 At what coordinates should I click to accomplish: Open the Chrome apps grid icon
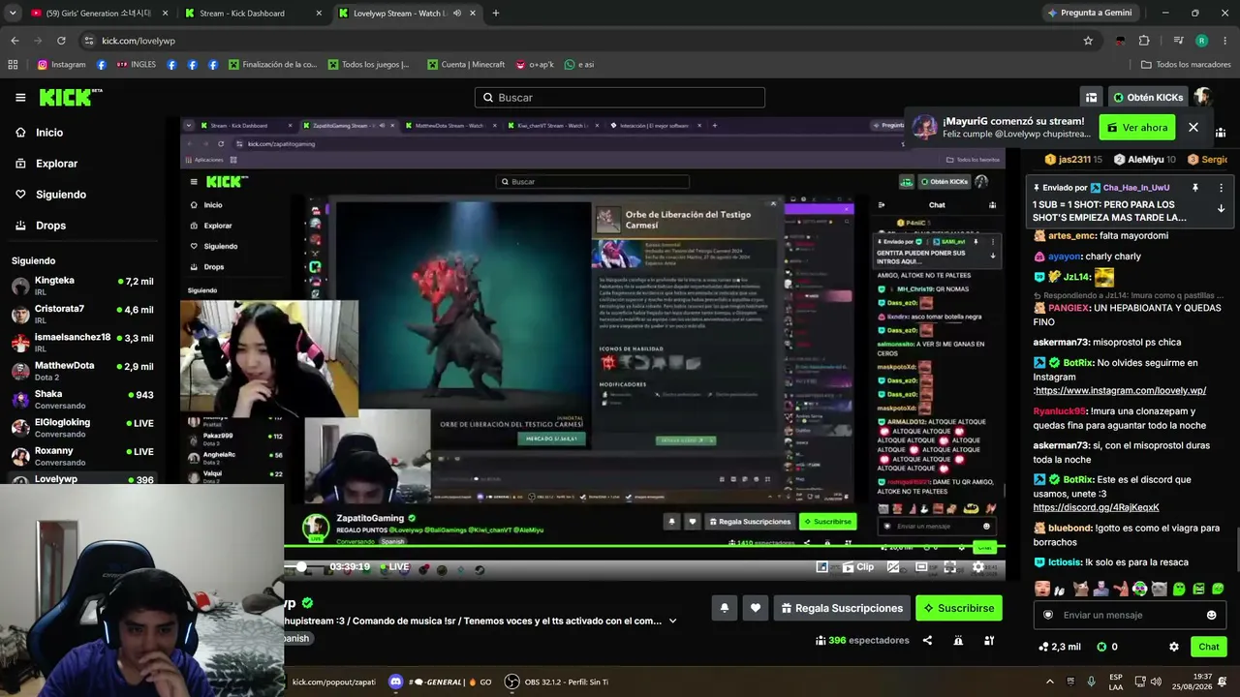(x=13, y=65)
